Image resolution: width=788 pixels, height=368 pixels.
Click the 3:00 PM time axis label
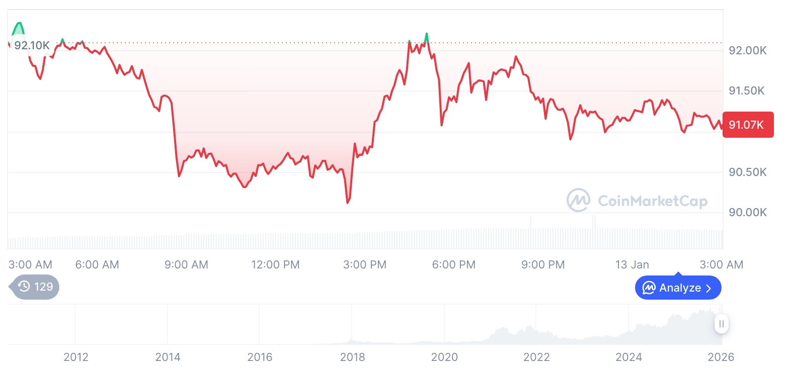tap(365, 264)
